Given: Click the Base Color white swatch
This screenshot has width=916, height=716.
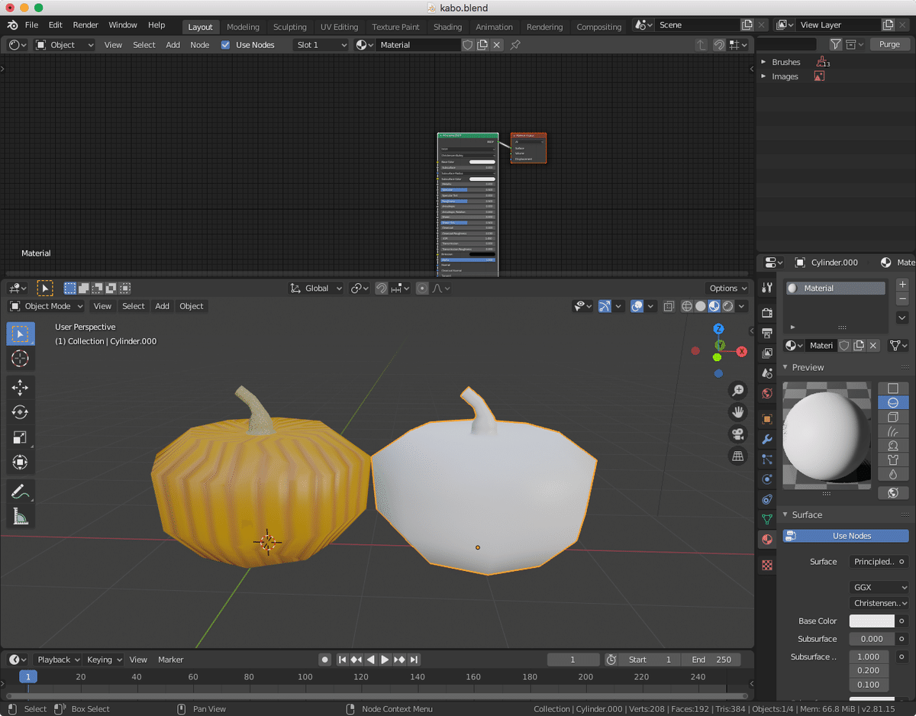Looking at the screenshot, I should pyautogui.click(x=872, y=621).
